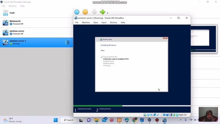
Task: Click the 'Installing updates' step text
Action: (109, 63)
